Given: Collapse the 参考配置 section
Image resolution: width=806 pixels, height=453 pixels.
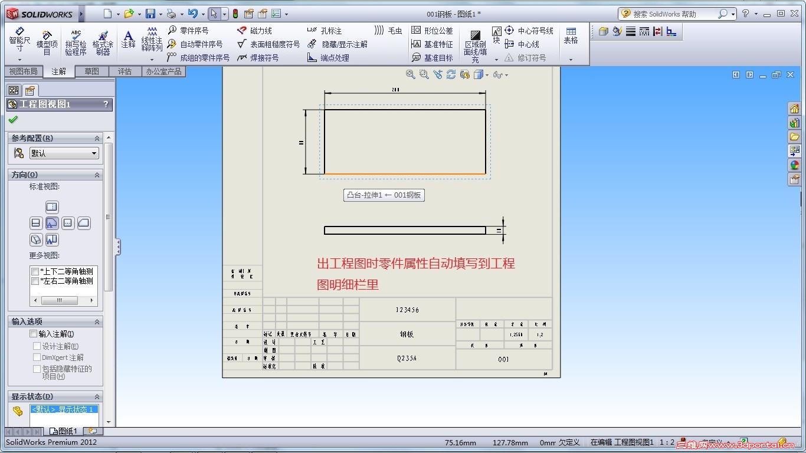Looking at the screenshot, I should click(97, 138).
